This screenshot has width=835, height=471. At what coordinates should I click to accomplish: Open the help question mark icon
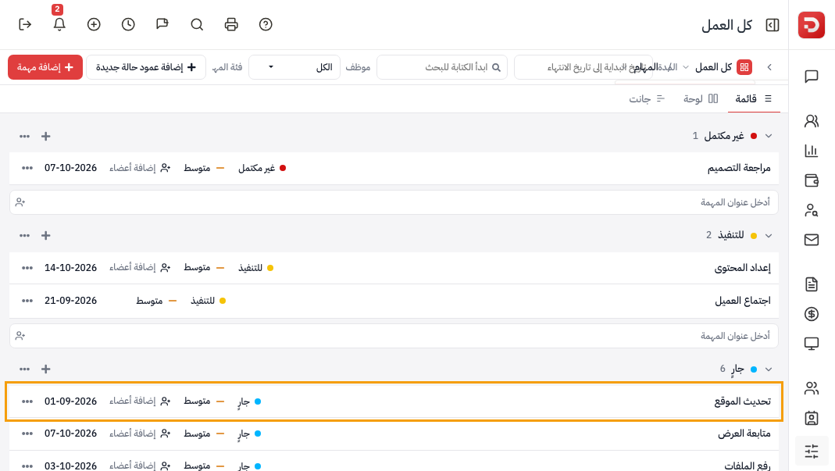[x=266, y=24]
